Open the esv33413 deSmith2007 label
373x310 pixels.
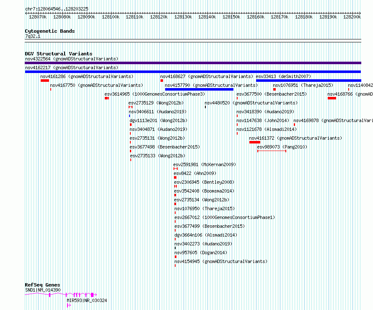283,76
